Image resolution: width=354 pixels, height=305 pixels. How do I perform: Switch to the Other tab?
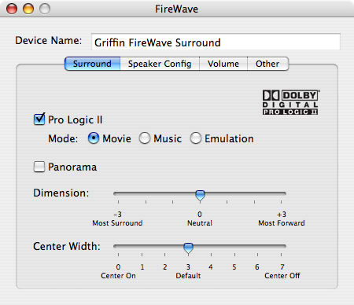pyautogui.click(x=267, y=64)
